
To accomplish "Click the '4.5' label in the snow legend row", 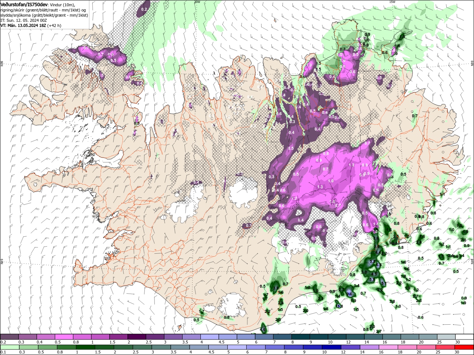I will point(221,342).
